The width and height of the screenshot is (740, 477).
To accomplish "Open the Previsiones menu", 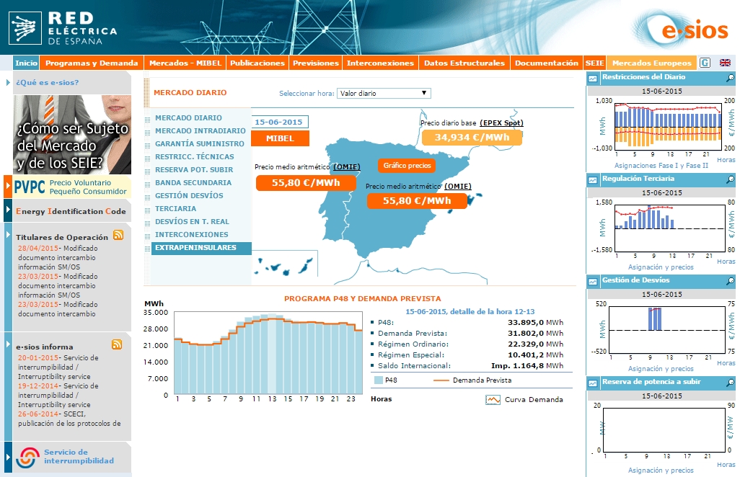I will 316,63.
